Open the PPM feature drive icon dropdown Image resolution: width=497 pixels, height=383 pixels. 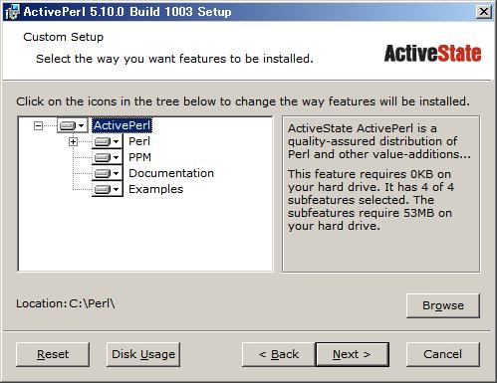108,157
